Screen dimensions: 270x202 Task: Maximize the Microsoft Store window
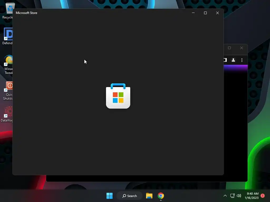pos(205,13)
